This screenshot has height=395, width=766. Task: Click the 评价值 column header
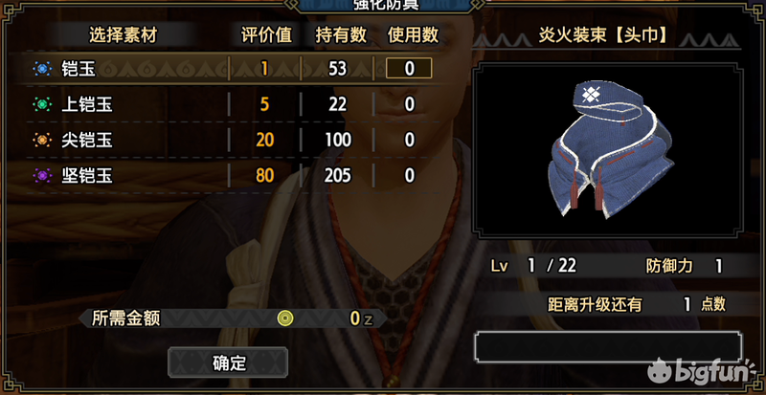pos(266,35)
